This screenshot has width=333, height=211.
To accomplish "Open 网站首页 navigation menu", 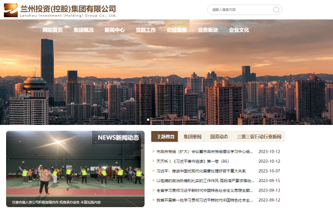I will click(53, 30).
